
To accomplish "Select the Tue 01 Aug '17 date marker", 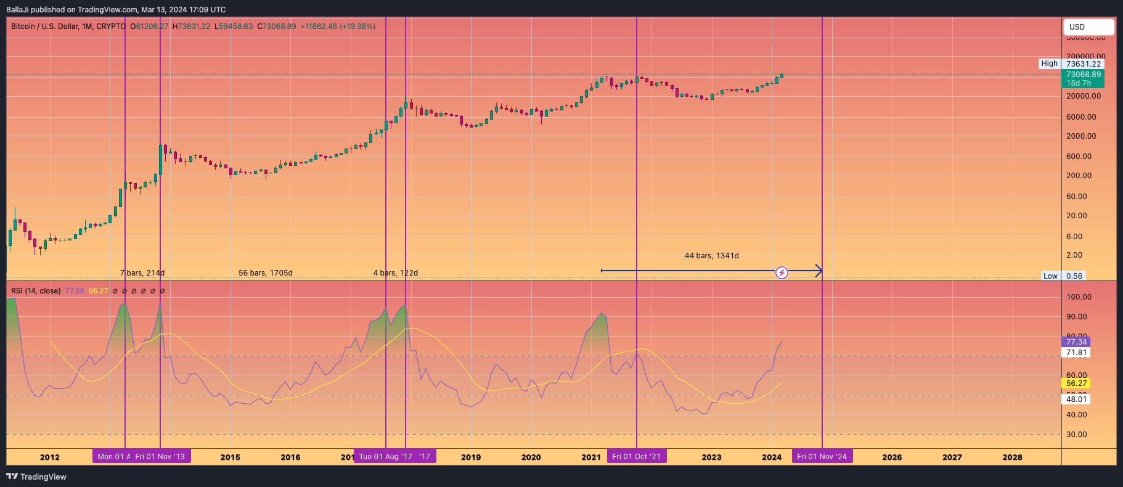I will coord(386,457).
